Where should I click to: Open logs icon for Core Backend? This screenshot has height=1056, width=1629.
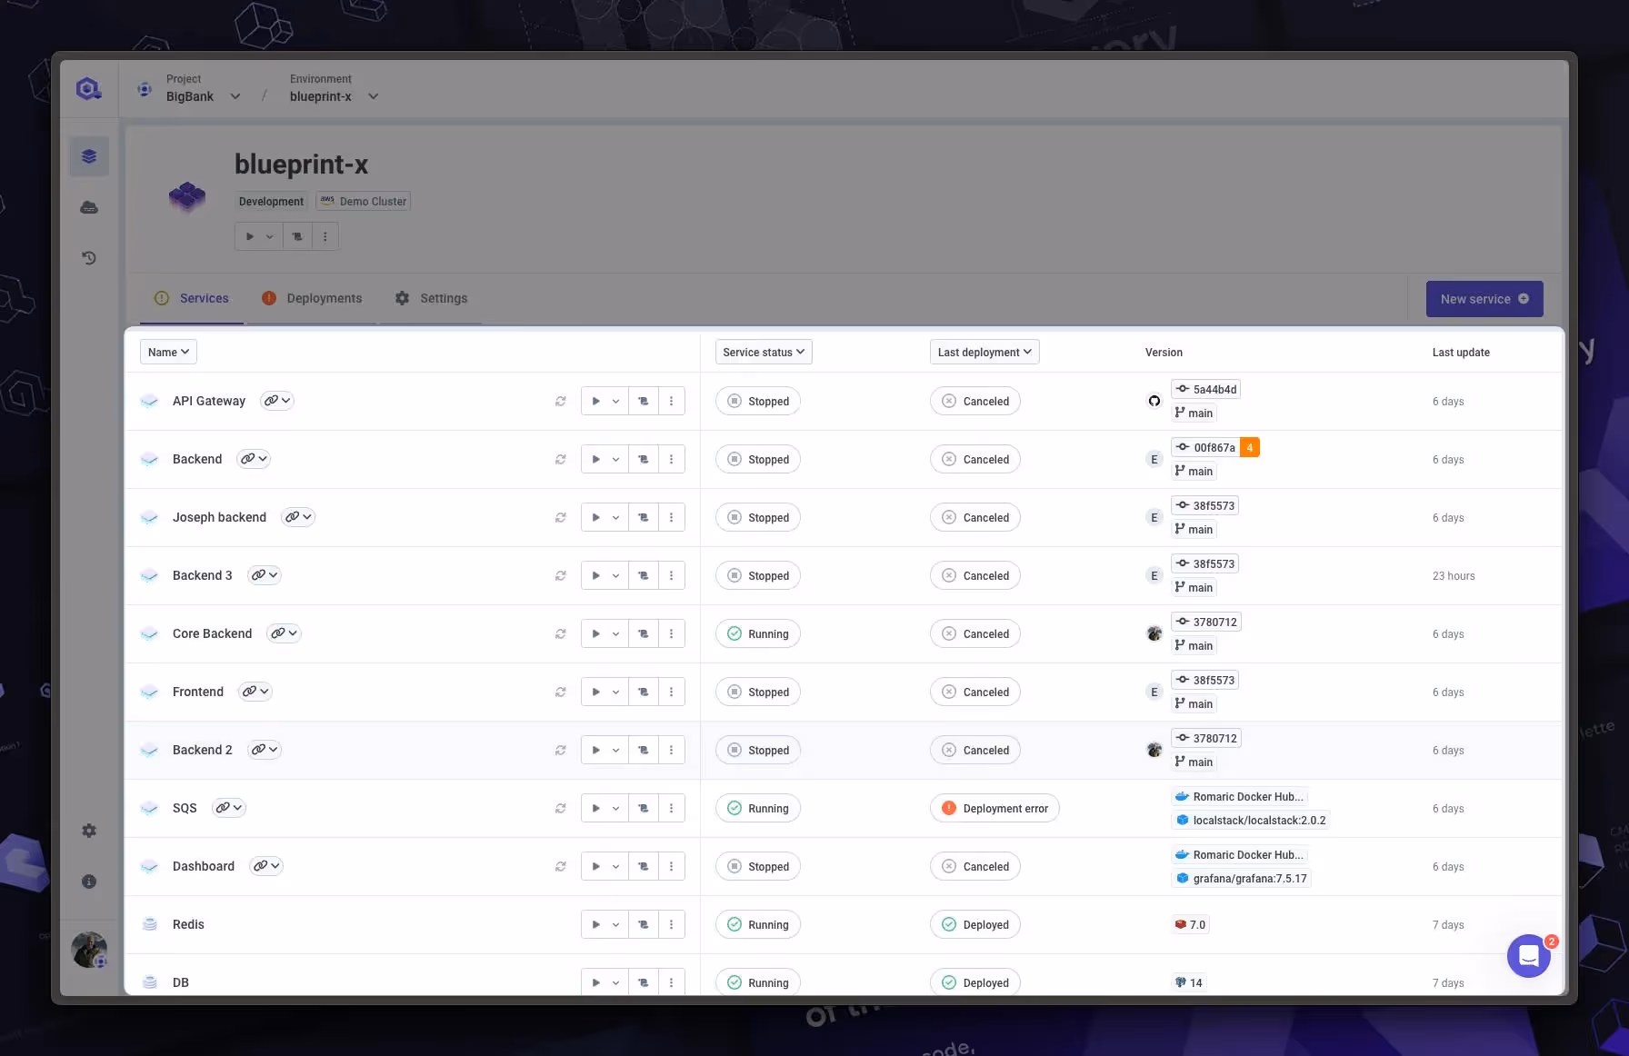(643, 633)
